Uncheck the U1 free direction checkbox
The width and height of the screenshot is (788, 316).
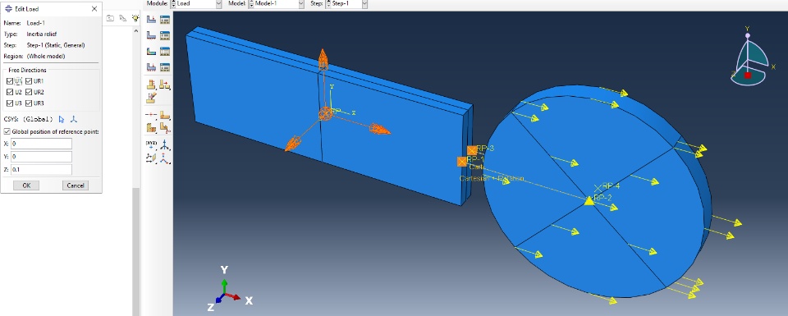10,81
